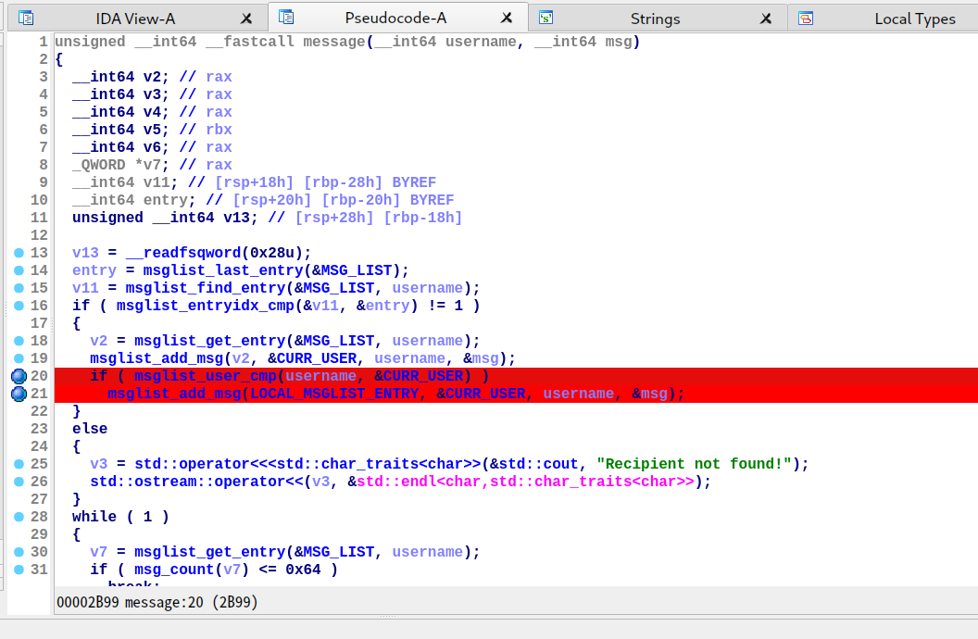Image resolution: width=978 pixels, height=639 pixels.
Task: Switch to the Strings tab
Action: [x=655, y=19]
